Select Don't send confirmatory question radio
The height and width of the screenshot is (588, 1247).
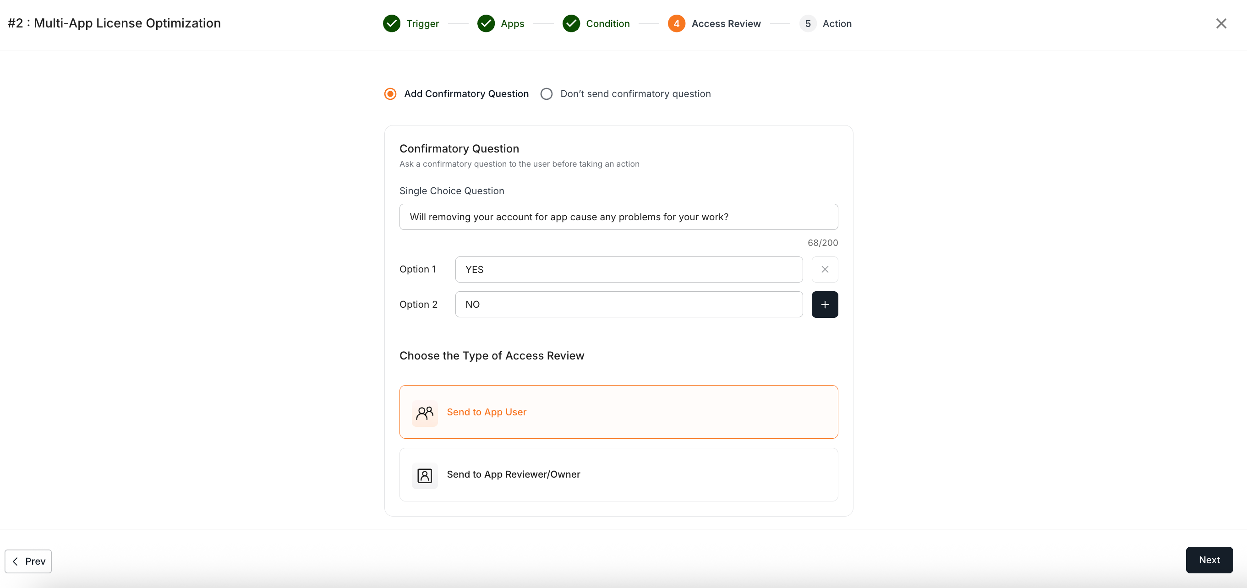coord(546,94)
